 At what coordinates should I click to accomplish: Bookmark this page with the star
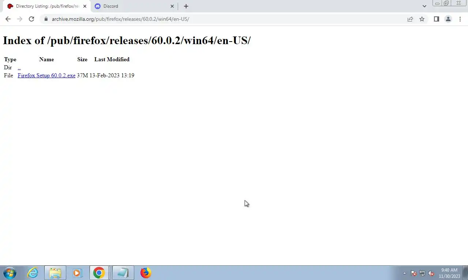[x=422, y=19]
